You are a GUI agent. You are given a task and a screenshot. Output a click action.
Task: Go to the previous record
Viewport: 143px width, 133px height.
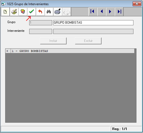(102, 12)
